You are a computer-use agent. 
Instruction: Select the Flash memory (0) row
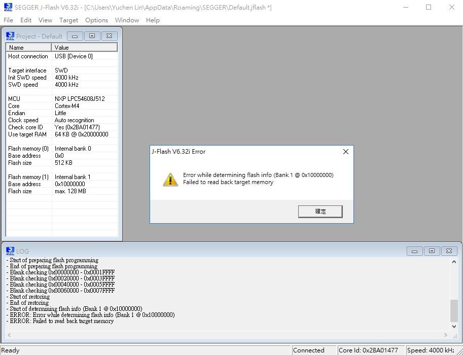coord(62,148)
